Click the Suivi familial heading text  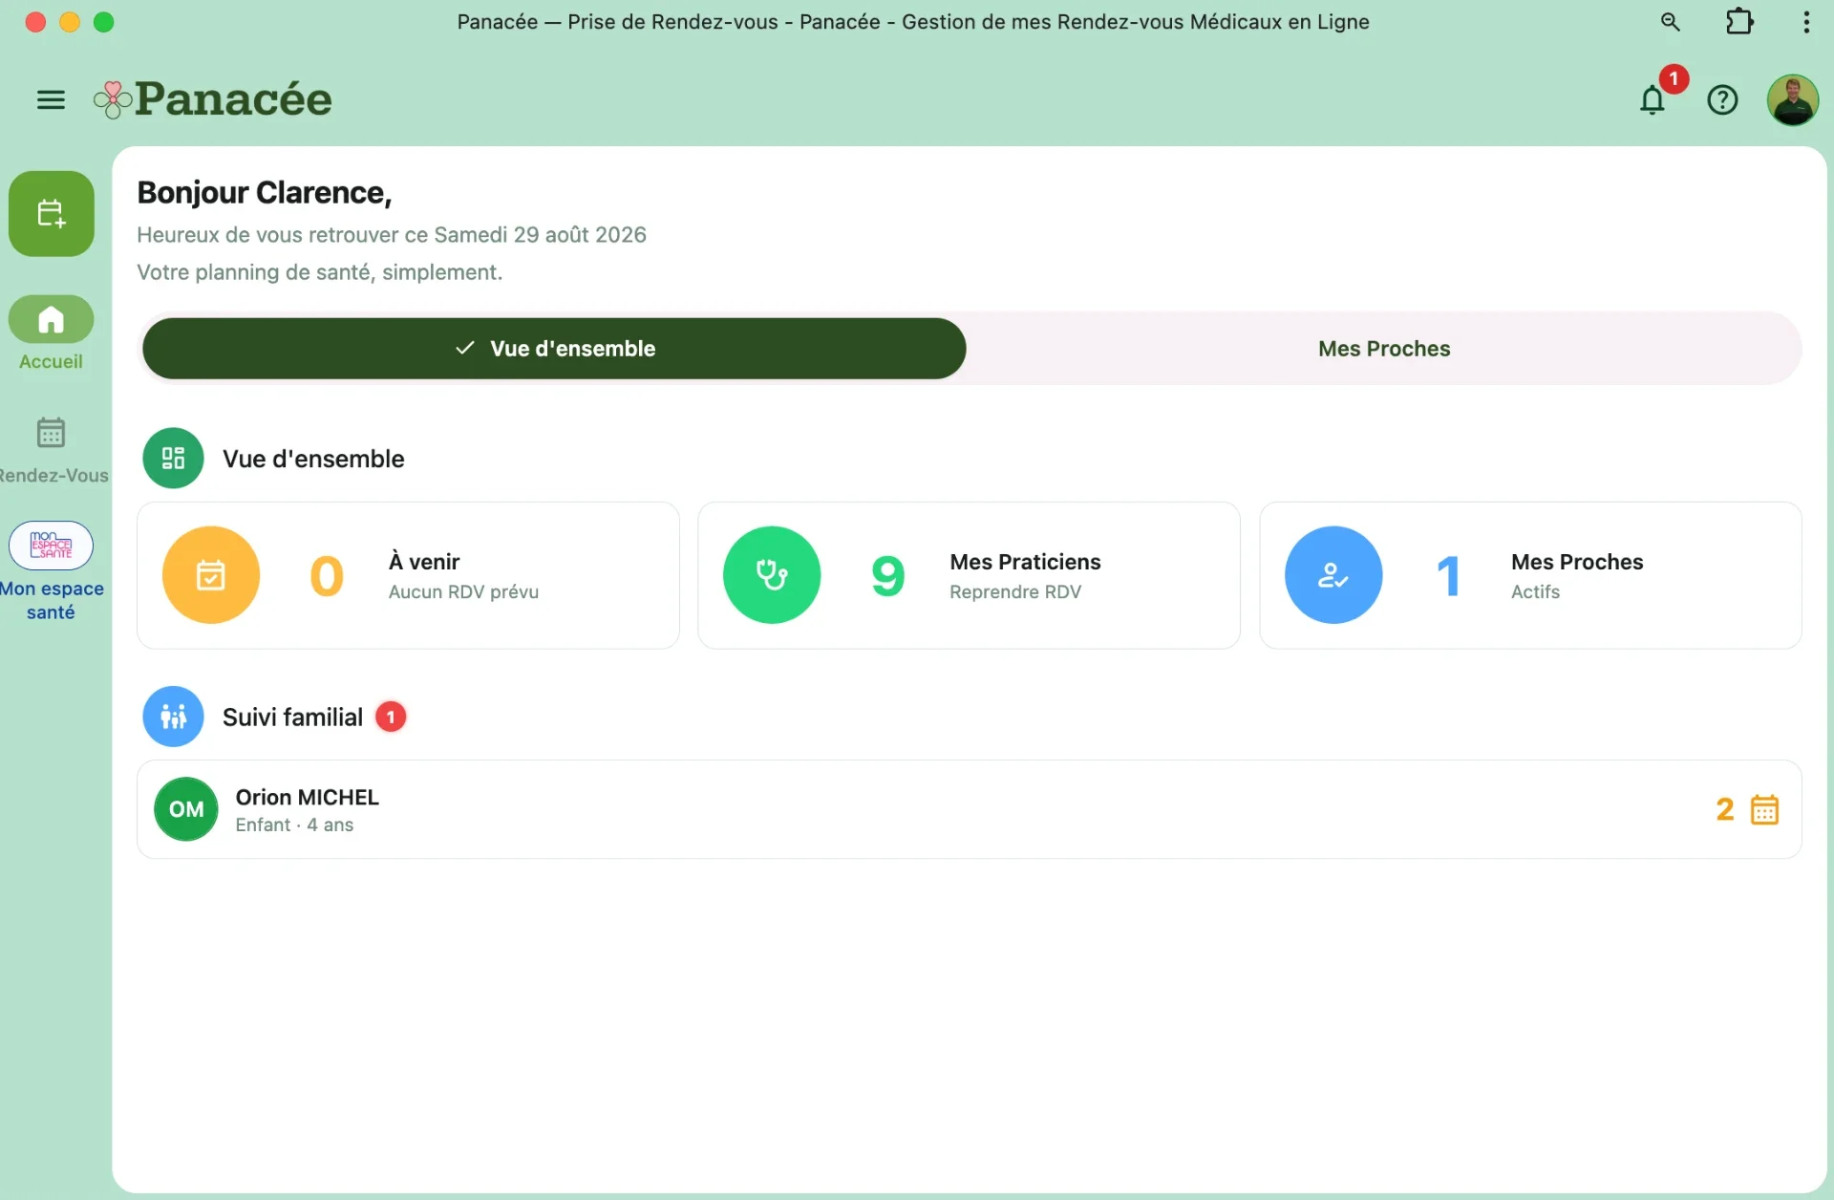292,718
